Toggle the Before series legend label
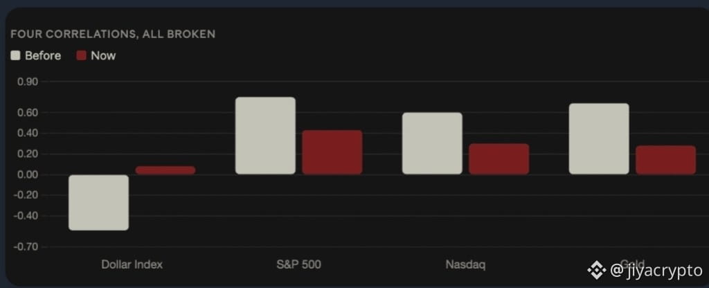This screenshot has height=288, width=709. (43, 55)
